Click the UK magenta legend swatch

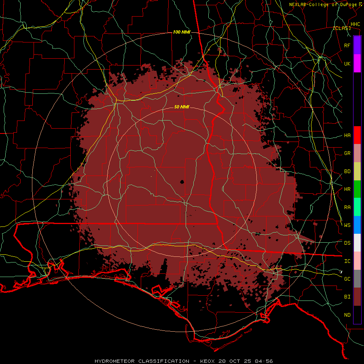coord(357,63)
